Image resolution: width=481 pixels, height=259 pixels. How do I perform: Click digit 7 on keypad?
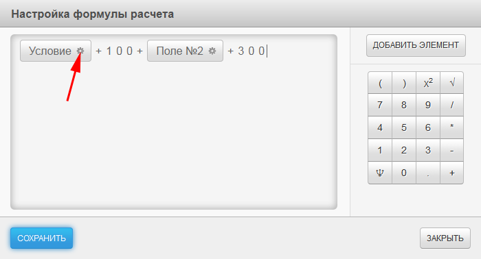point(380,105)
